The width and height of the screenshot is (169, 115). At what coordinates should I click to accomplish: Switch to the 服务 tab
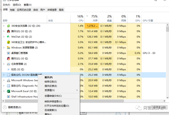(61, 10)
